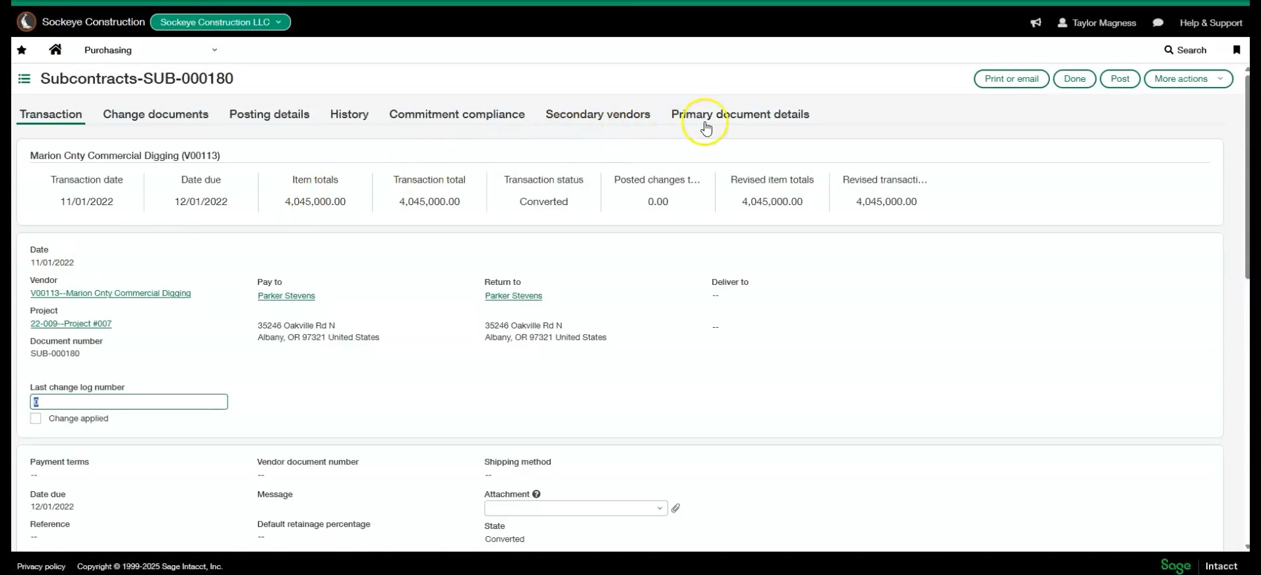The width and height of the screenshot is (1261, 575).
Task: Click the Item totals value 4,045,000.00
Action: 315,202
